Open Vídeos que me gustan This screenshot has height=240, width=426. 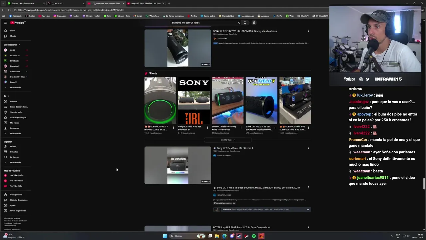click(x=15, y=117)
